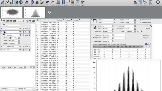Expand the Flat Column entry
The width and height of the screenshot is (162, 91).
tap(2, 47)
